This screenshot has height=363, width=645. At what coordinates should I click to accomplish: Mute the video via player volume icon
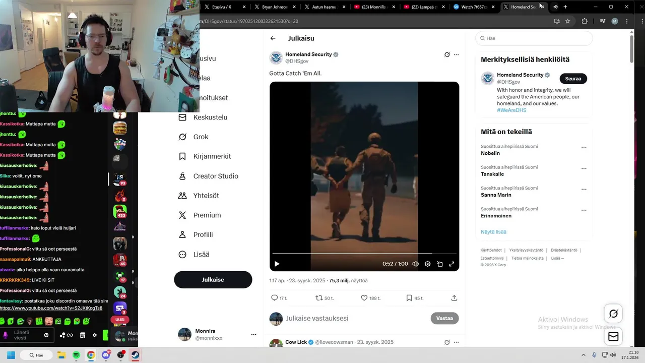click(x=415, y=264)
